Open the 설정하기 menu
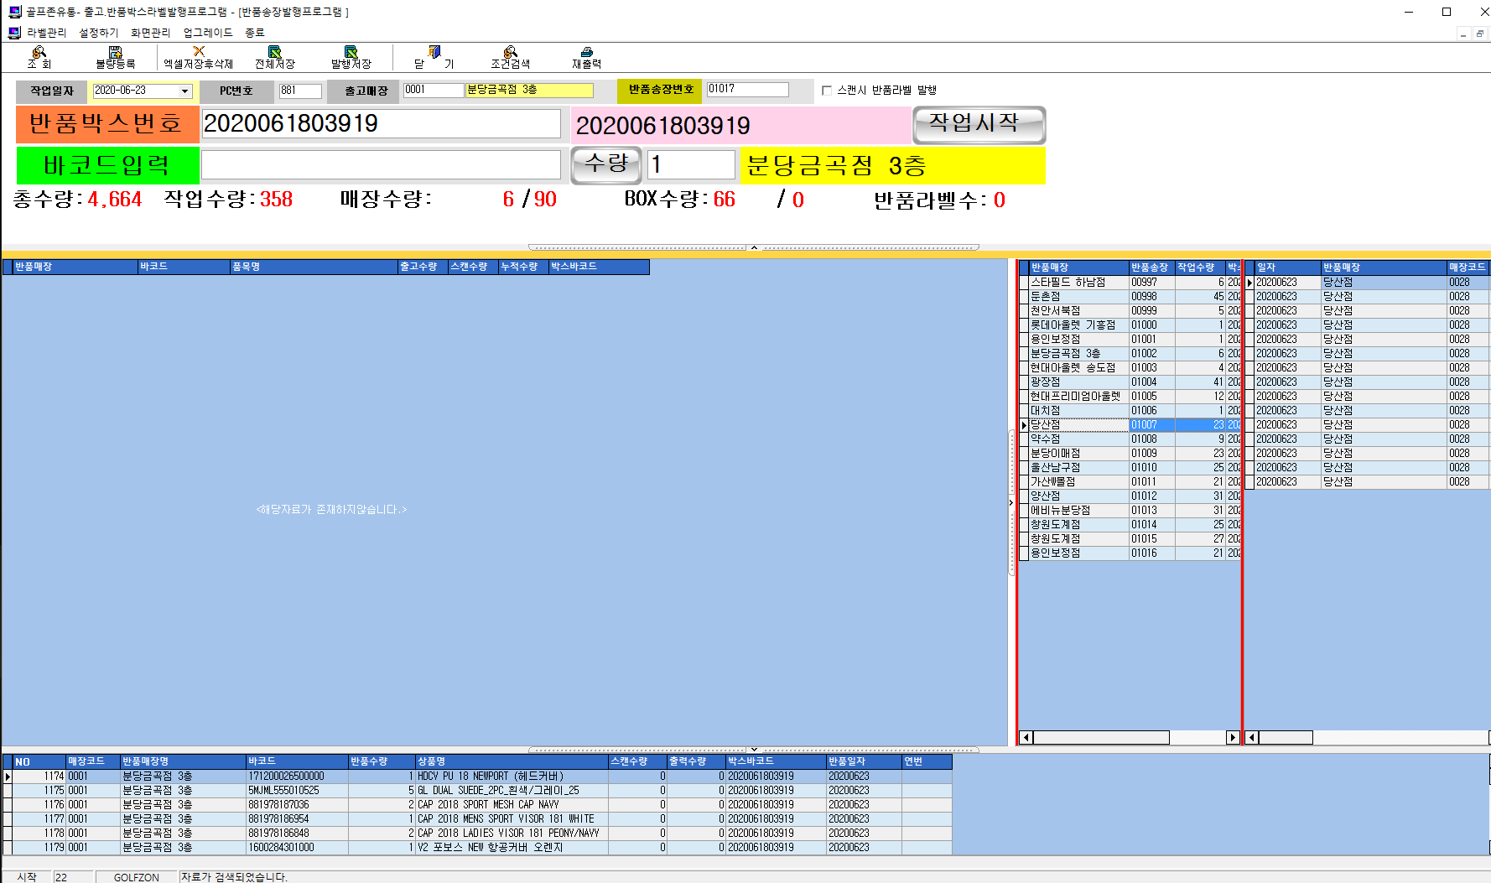Image resolution: width=1491 pixels, height=883 pixels. click(98, 33)
